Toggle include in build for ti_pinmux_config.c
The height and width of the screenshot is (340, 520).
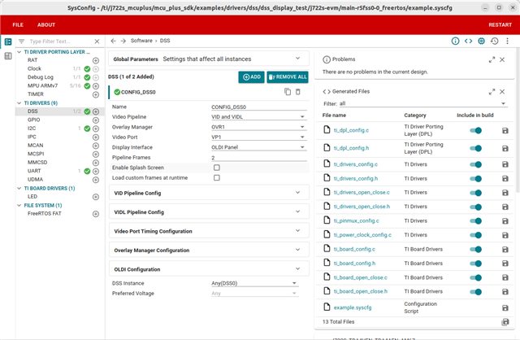476,221
